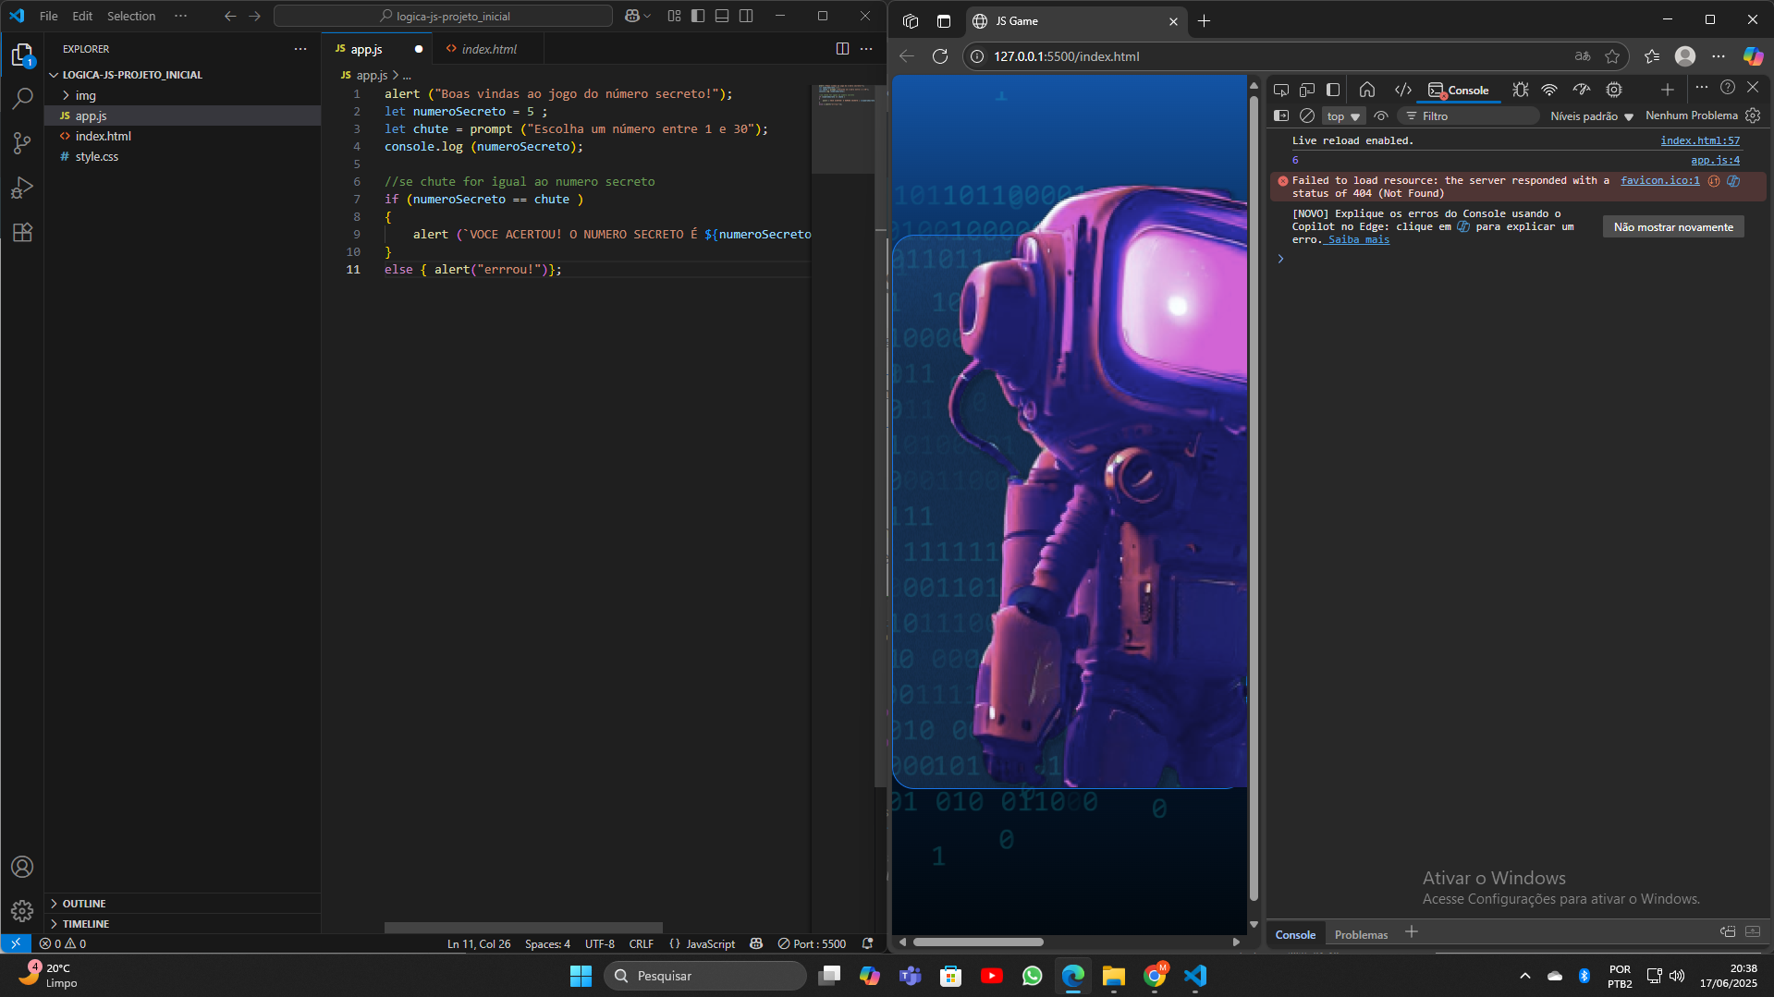Click the browser page horizontal scrollbar thumb
This screenshot has width=1774, height=997.
pyautogui.click(x=978, y=942)
